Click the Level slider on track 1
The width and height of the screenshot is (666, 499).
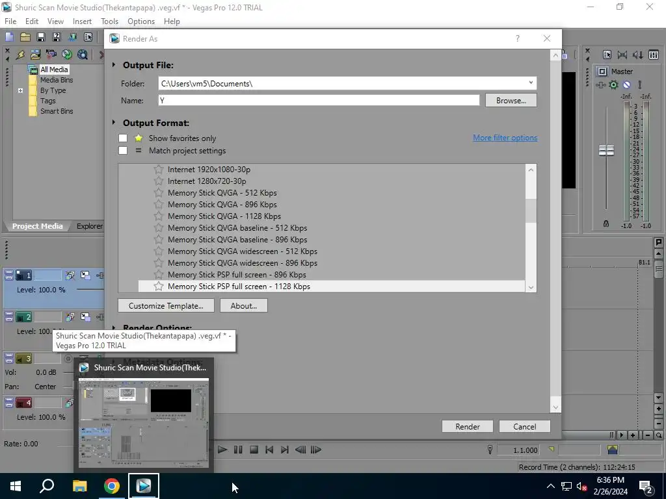tap(90, 290)
